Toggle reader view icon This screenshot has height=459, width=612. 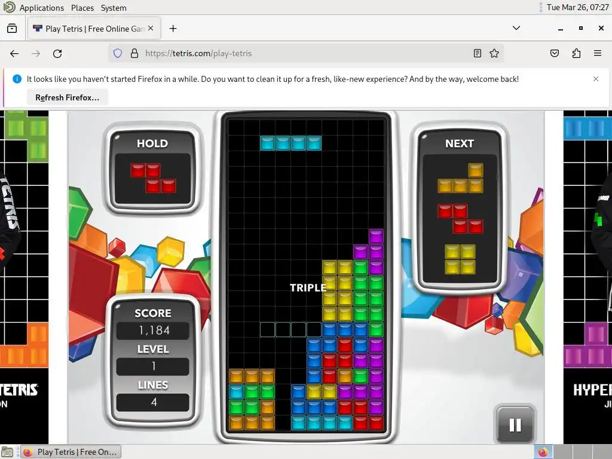[x=478, y=53]
